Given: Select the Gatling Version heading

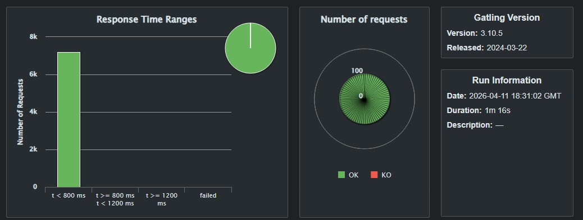Looking at the screenshot, I should click(x=507, y=17).
